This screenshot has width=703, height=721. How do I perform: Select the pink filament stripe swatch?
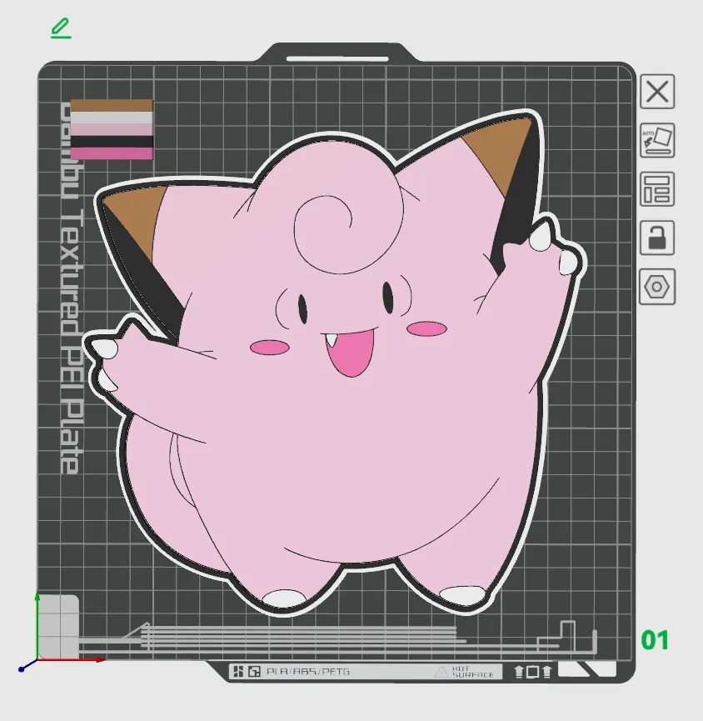click(x=112, y=153)
